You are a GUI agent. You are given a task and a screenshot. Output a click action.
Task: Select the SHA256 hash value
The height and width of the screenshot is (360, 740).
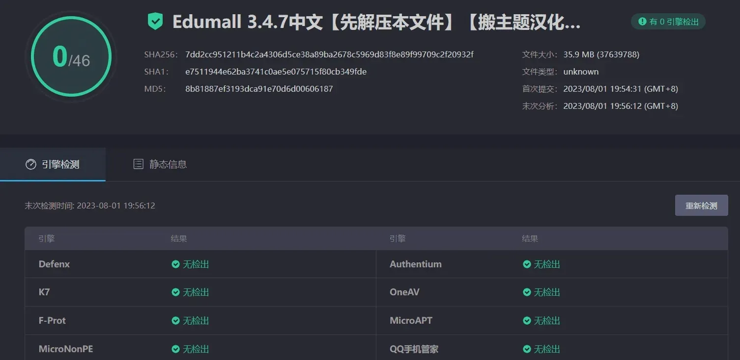tap(329, 54)
